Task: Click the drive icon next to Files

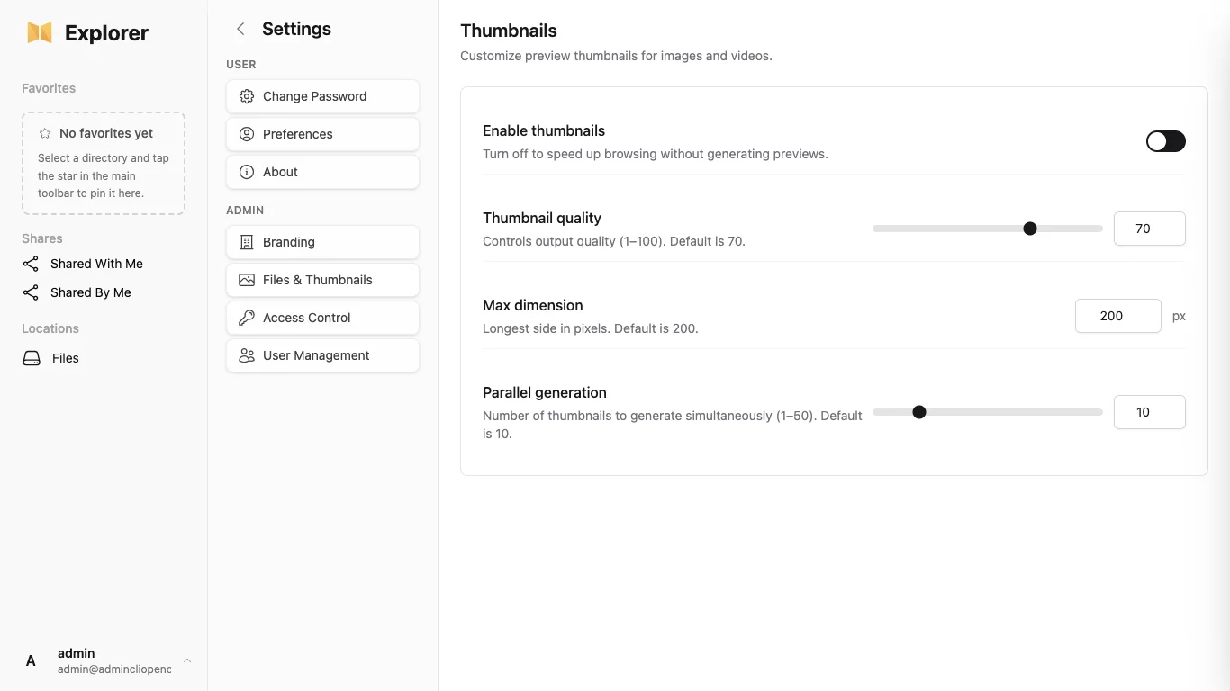Action: pos(32,358)
